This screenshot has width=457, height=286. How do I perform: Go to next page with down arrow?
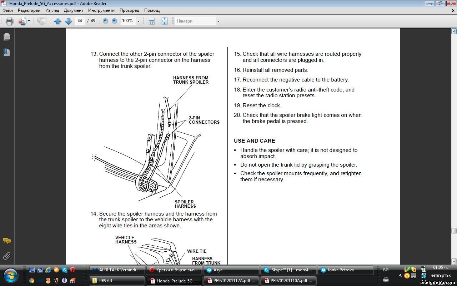pos(68,21)
